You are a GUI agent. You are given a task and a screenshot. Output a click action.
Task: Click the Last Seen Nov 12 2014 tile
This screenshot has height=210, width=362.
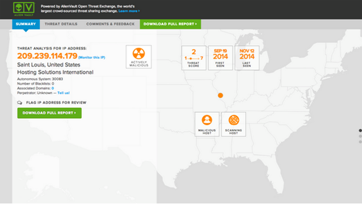click(247, 58)
